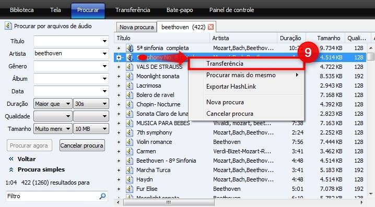Click the audio icon beside 5ª sinfonia completa
375x207 pixels.
[130, 48]
